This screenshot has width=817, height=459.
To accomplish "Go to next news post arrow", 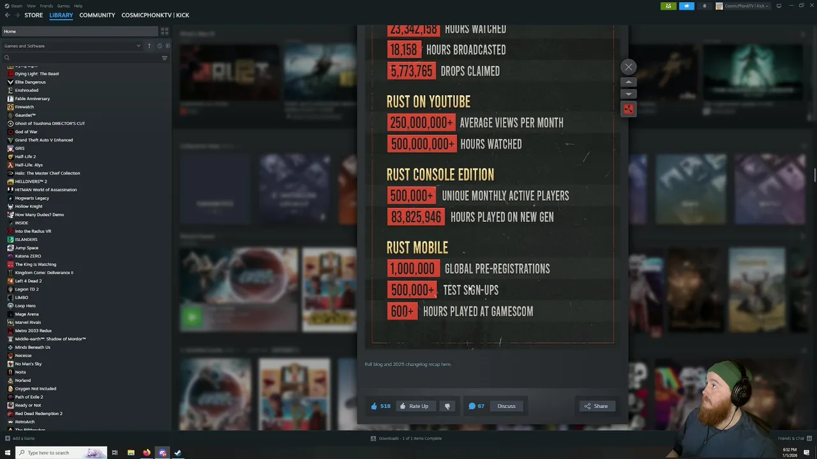I will tap(629, 94).
